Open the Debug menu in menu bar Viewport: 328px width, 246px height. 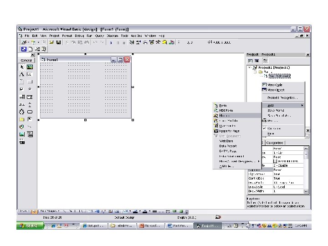pos(79,36)
